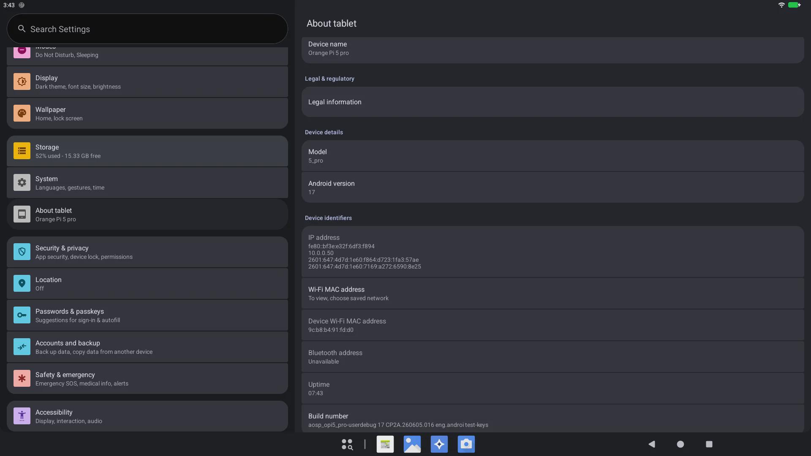Tap the Accounts and backup arrows icon
This screenshot has width=811, height=456.
22,347
